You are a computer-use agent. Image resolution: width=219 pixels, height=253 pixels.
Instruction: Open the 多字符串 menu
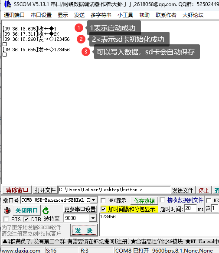[101, 15]
